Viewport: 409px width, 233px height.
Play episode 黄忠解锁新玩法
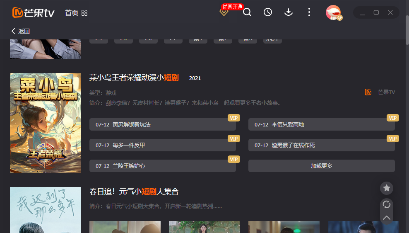point(163,124)
